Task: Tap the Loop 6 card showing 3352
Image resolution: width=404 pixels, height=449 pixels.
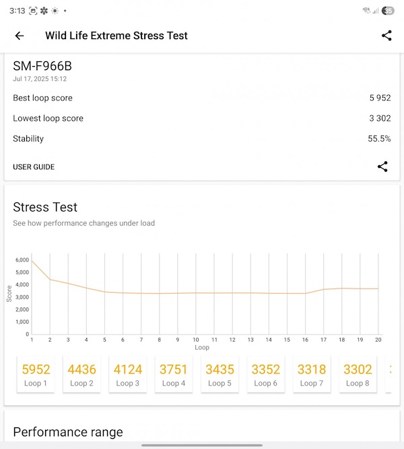Action: pyautogui.click(x=265, y=375)
